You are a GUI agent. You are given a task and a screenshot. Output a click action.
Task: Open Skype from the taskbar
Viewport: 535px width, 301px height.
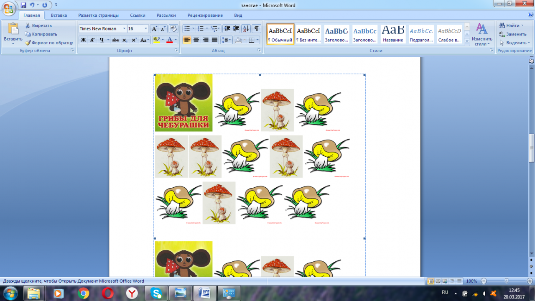[157, 293]
